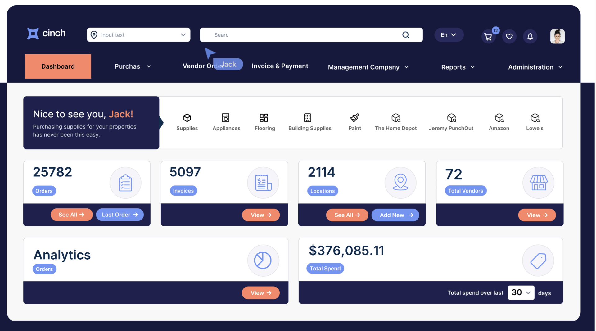Select the Supplies category icon
The height and width of the screenshot is (331, 596).
point(187,118)
